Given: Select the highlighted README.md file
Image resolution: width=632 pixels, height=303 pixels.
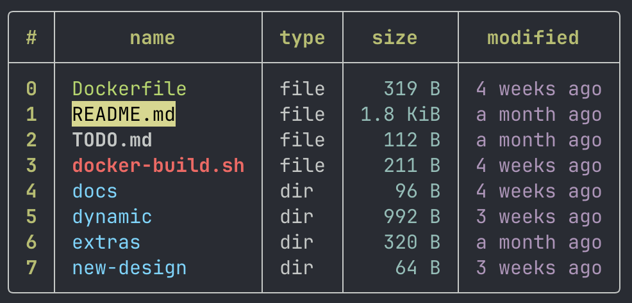Looking at the screenshot, I should (124, 114).
